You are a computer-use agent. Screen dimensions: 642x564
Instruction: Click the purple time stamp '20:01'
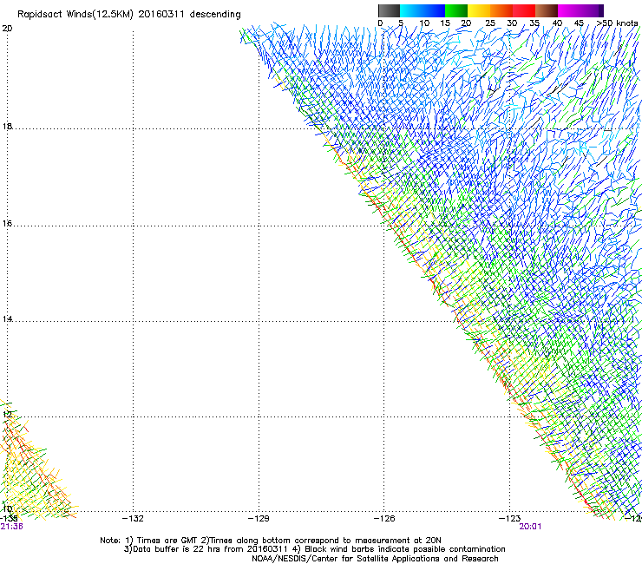530,527
